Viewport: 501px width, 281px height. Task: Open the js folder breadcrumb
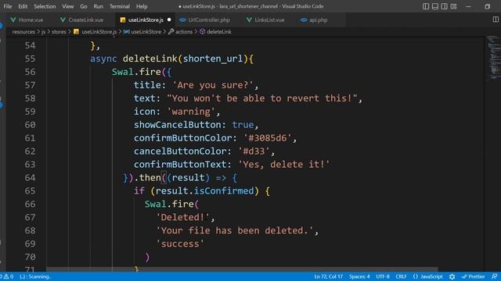[43, 32]
